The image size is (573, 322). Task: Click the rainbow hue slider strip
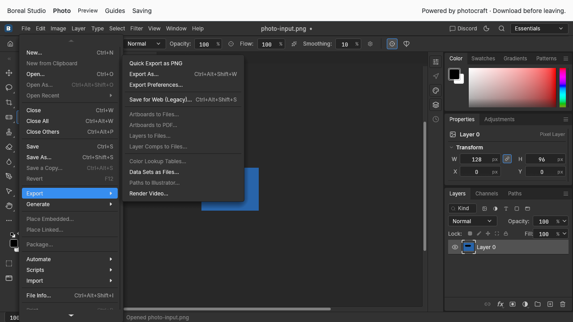[x=563, y=88]
